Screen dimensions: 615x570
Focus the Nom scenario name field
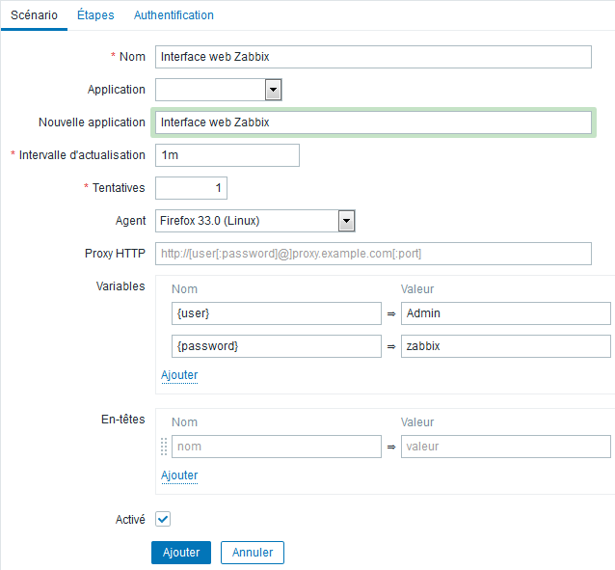coord(373,57)
